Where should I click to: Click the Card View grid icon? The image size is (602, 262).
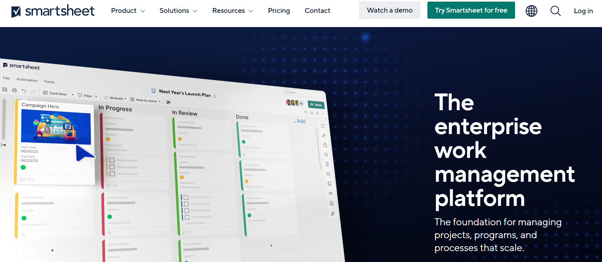pyautogui.click(x=45, y=92)
